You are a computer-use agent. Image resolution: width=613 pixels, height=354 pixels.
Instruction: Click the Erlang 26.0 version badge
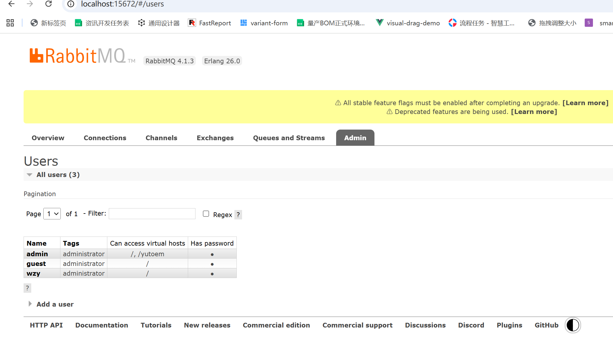point(222,61)
